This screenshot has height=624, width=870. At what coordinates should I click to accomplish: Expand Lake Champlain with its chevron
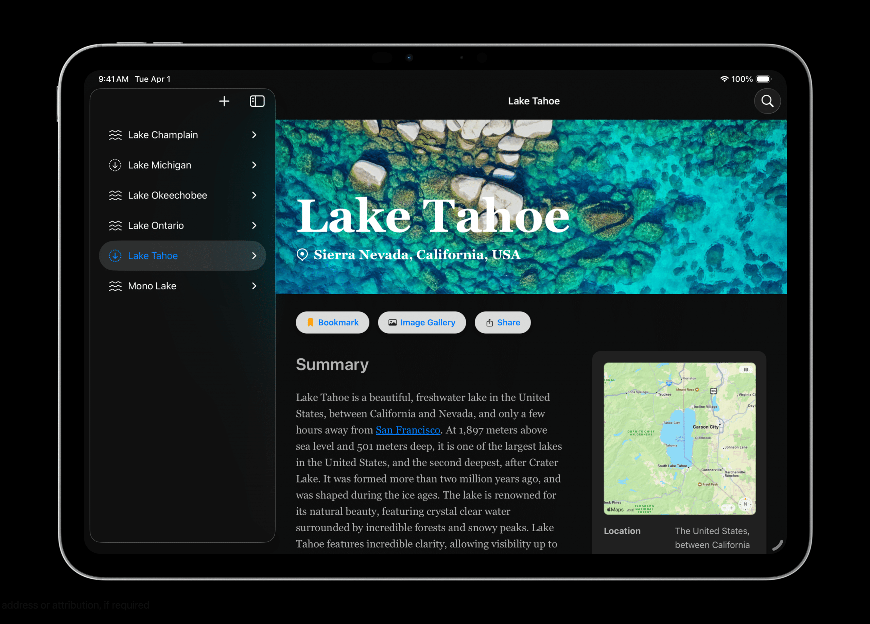click(254, 135)
